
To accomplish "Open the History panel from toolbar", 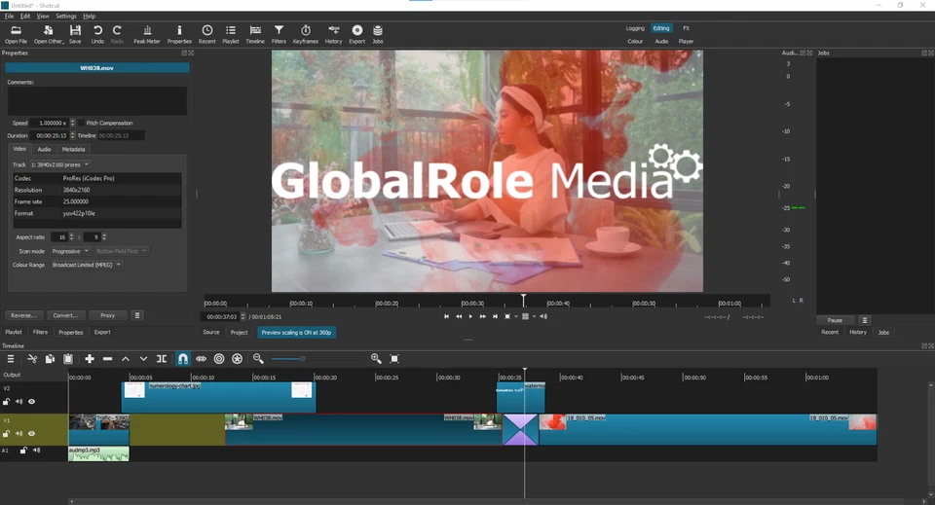I will tap(333, 34).
